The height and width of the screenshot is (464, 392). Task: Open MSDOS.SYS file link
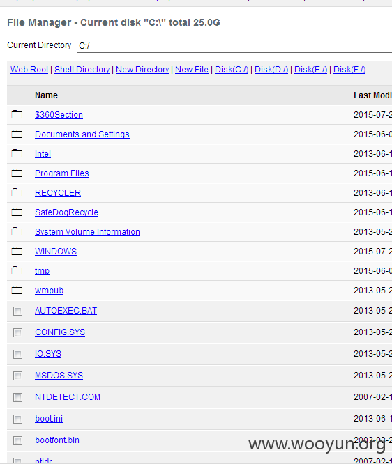(x=59, y=376)
